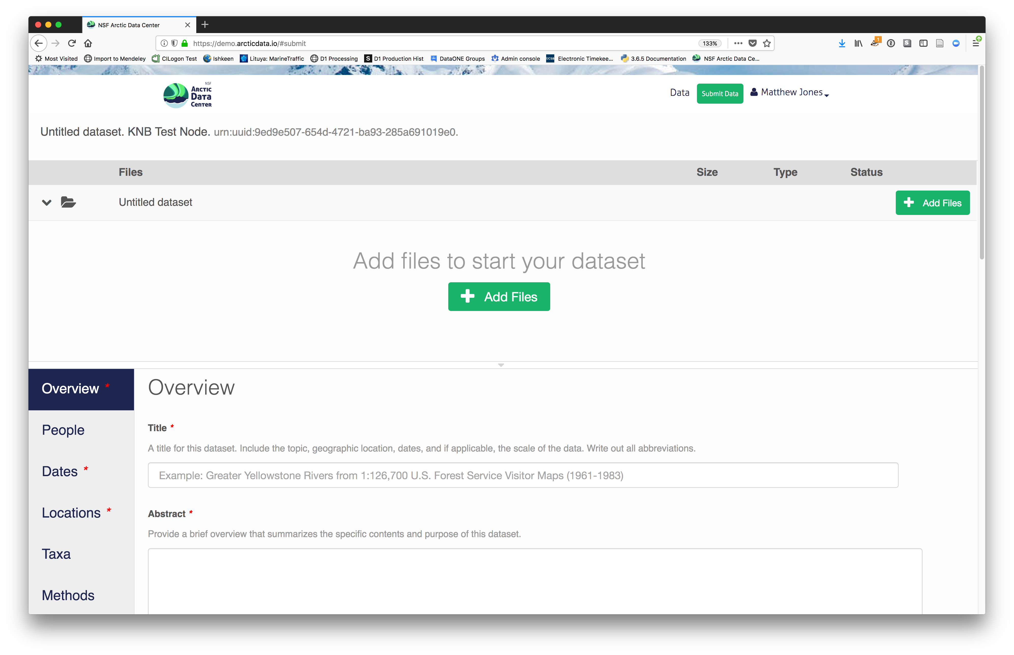Go to the browser home icon

point(88,43)
